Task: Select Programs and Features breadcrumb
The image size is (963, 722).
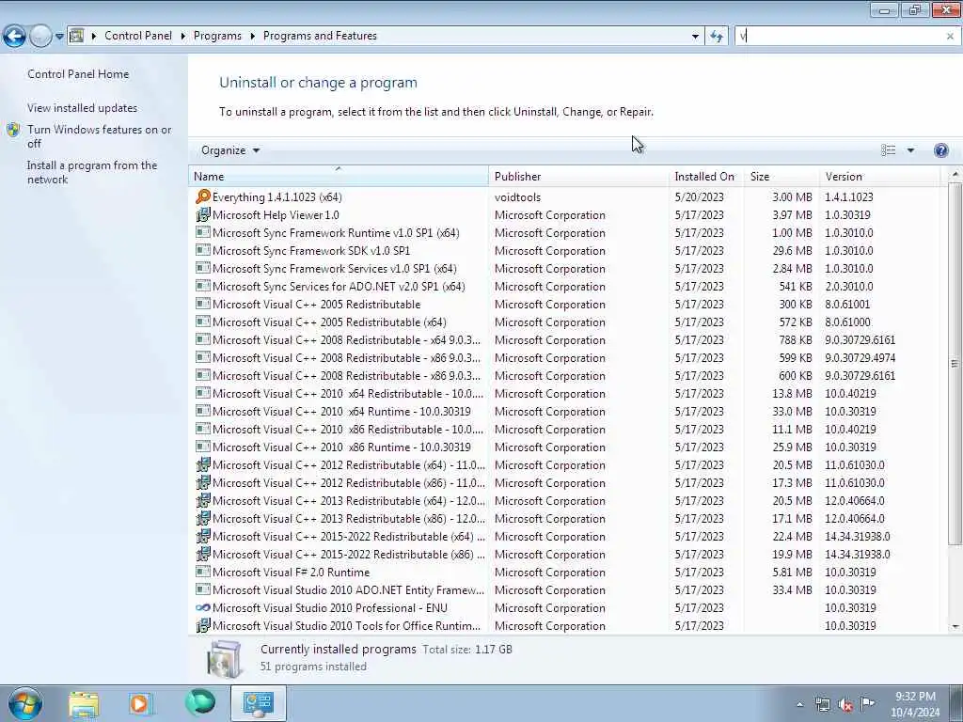Action: 320,36
